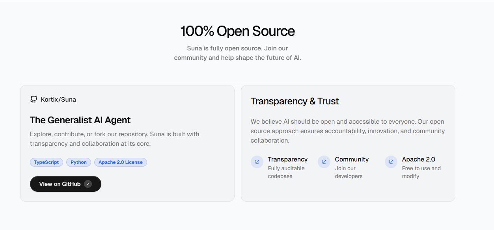This screenshot has height=230, width=494.
Task: Click the Fully auditable codebase text
Action: click(x=286, y=172)
